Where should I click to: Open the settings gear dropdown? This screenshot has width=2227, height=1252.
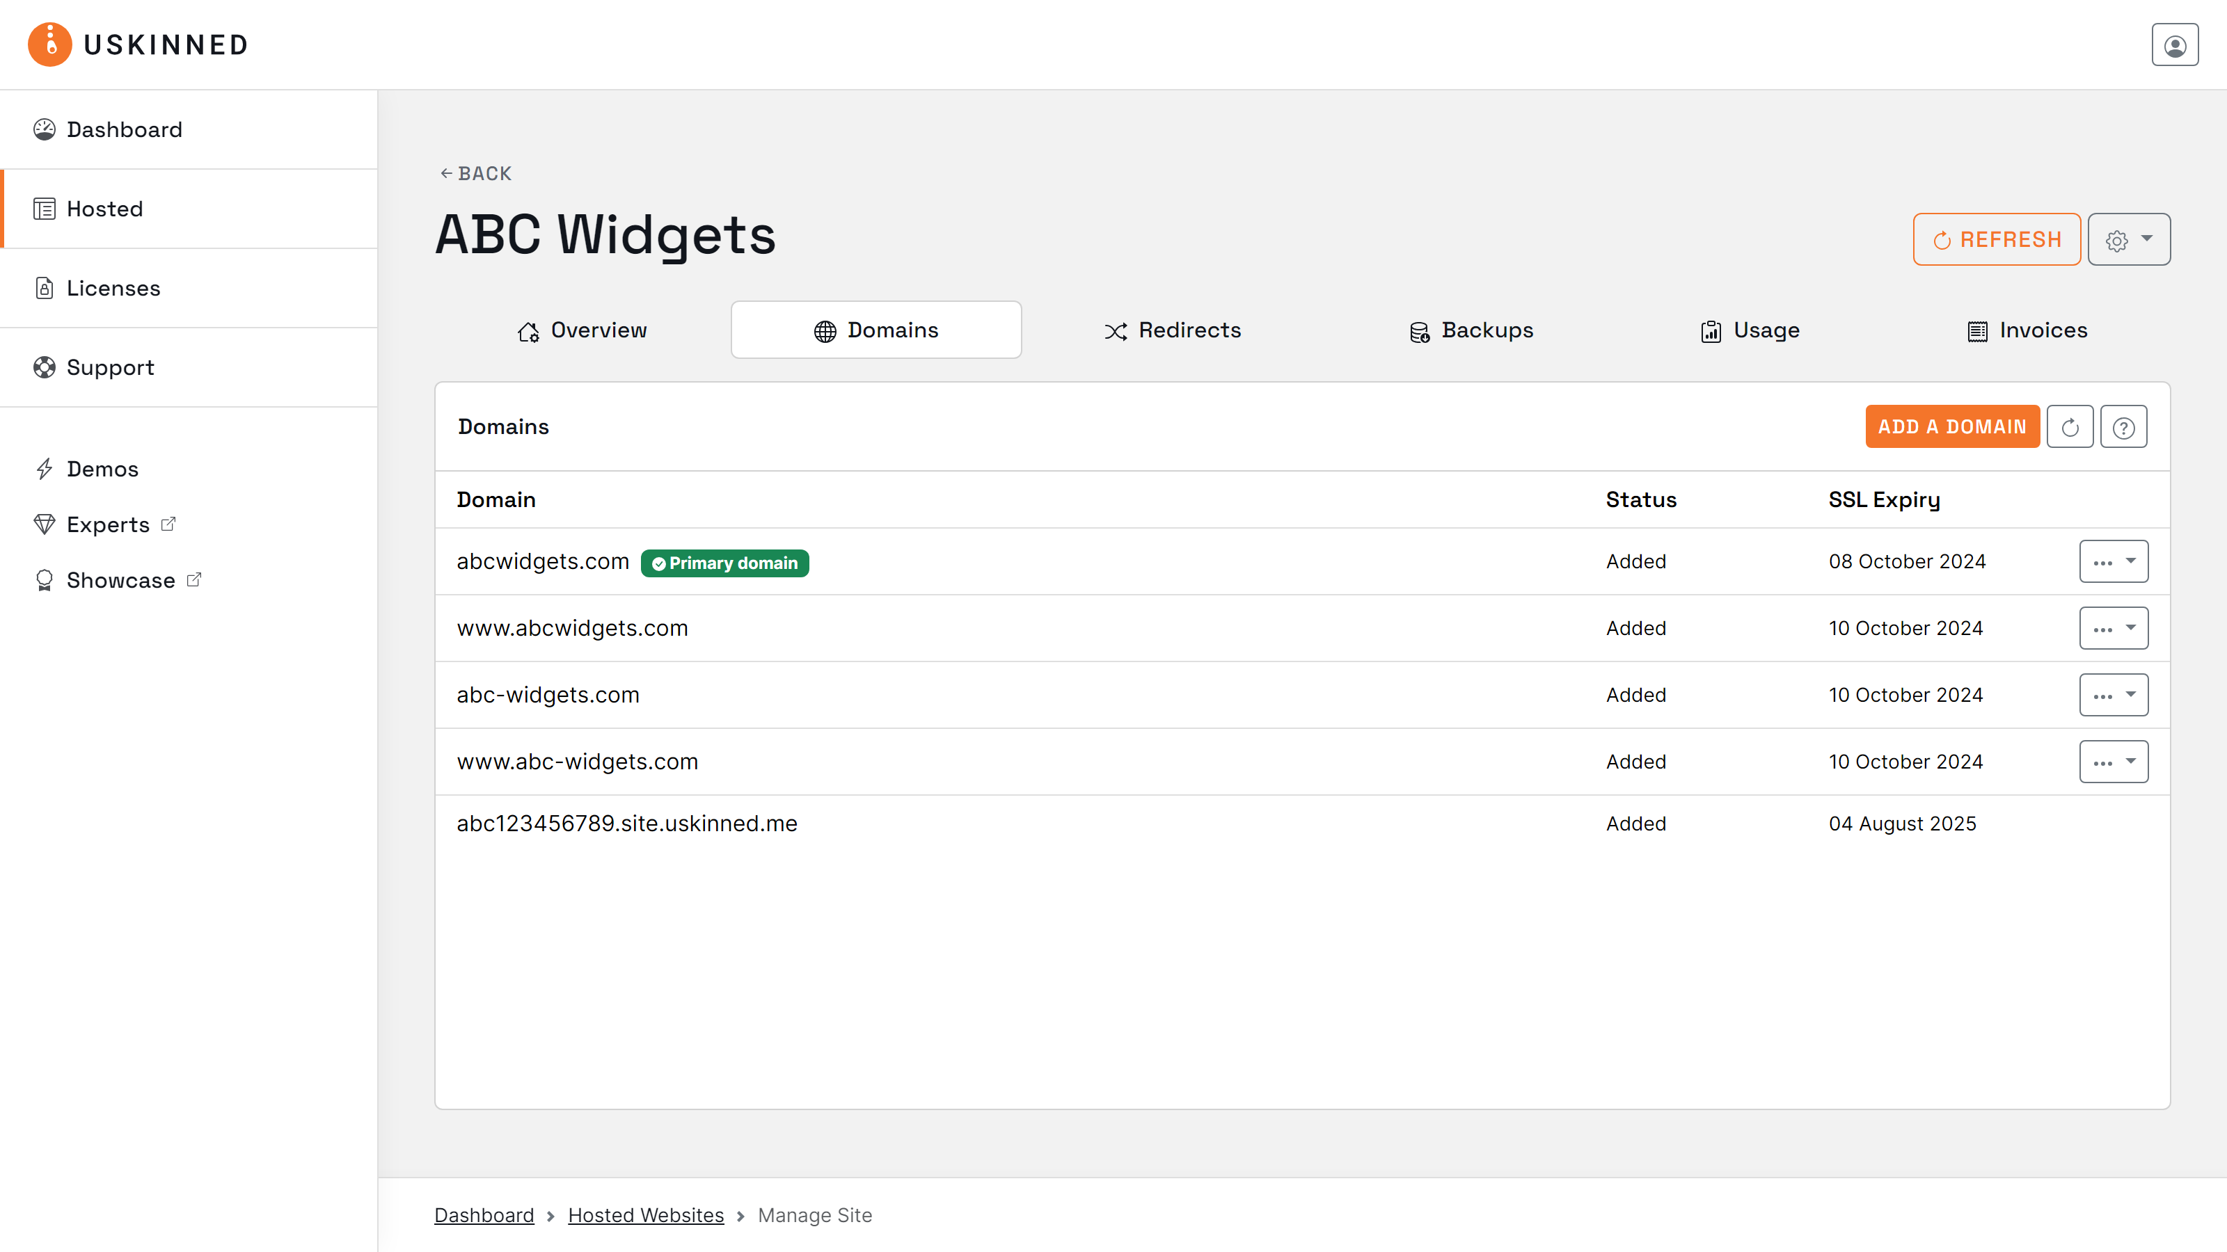click(2128, 239)
